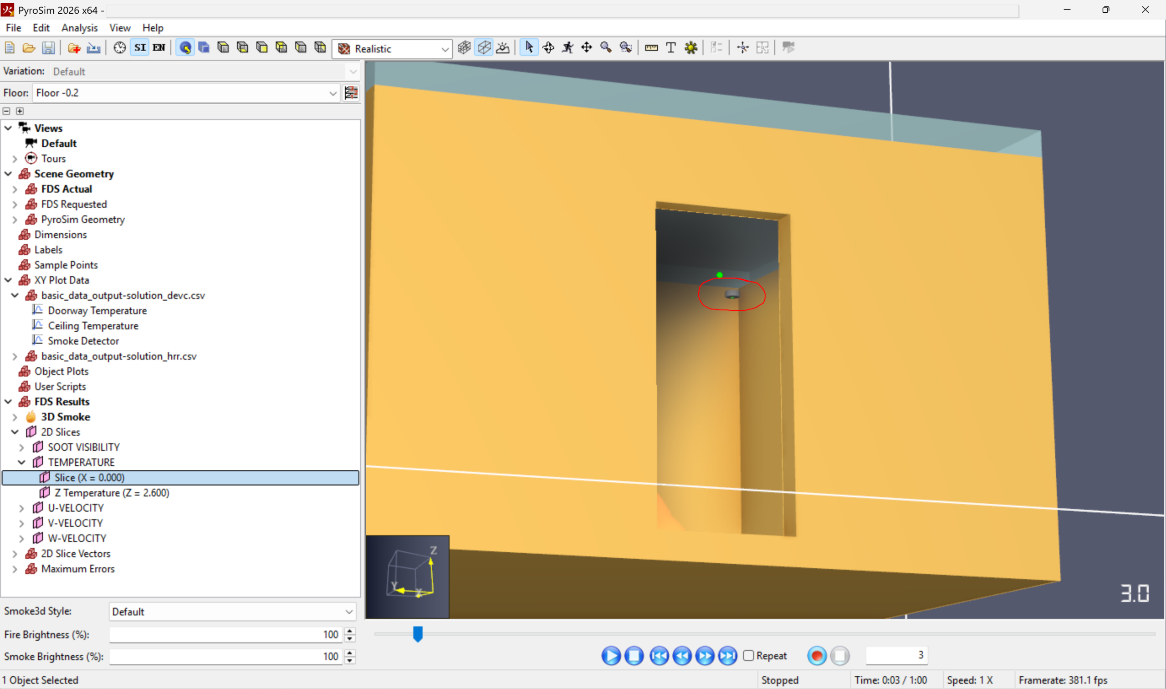This screenshot has height=689, width=1166.
Task: Expand the Tours tree node
Action: [15, 159]
